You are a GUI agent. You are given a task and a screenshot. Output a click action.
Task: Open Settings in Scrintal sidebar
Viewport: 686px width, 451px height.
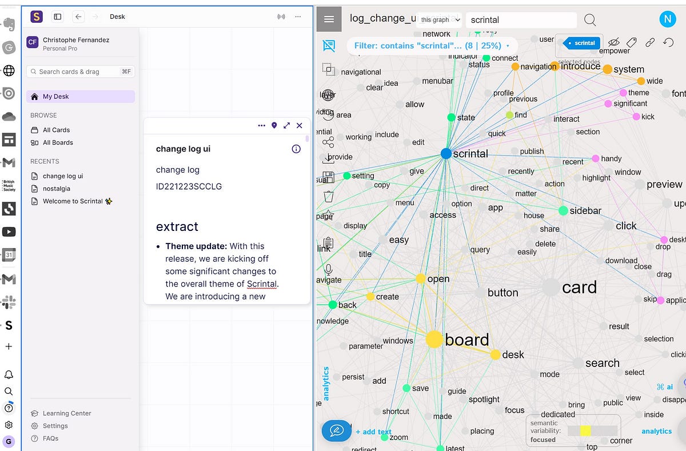pyautogui.click(x=49, y=426)
